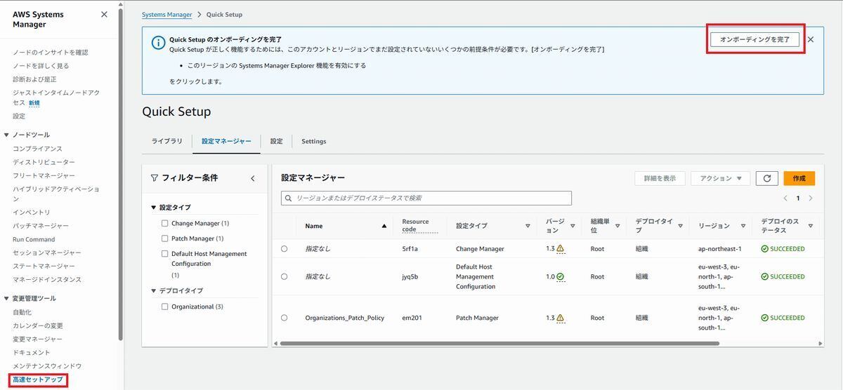Screen dimensions: 843x390
Task: Click the filter funnel icon
Action: [x=155, y=178]
